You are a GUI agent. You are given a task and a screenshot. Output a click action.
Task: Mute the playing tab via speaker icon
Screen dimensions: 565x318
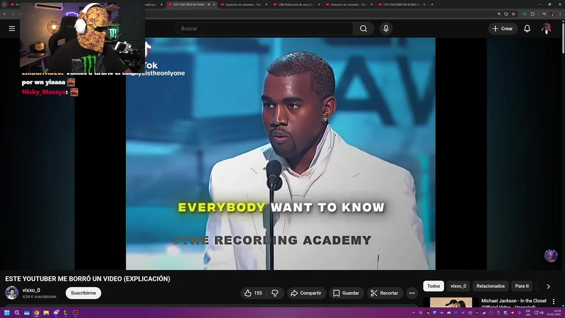click(209, 4)
